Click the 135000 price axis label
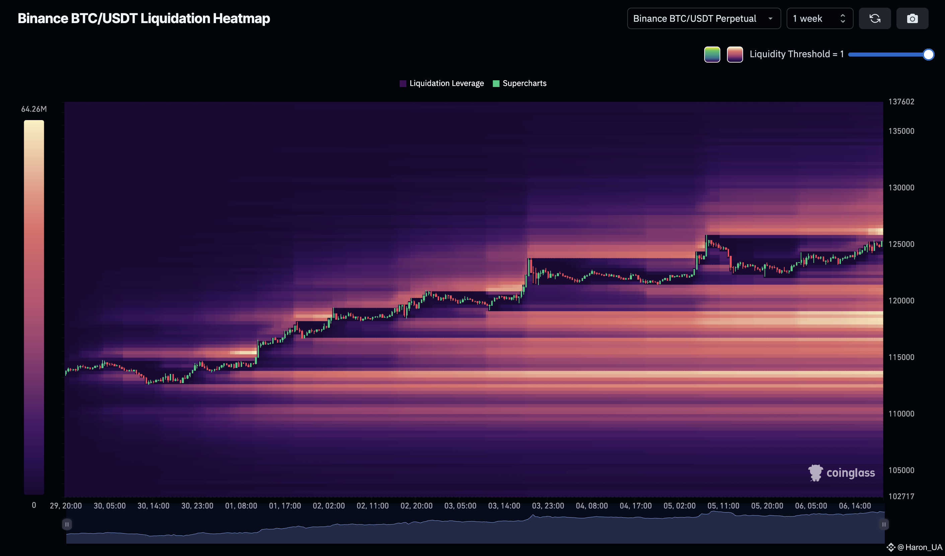The width and height of the screenshot is (945, 556). click(x=901, y=131)
